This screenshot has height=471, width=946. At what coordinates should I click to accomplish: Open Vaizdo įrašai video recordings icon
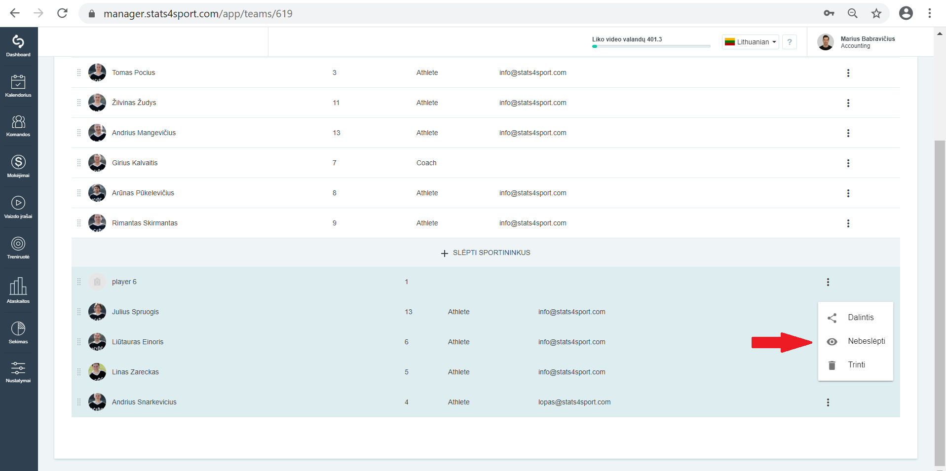point(18,207)
